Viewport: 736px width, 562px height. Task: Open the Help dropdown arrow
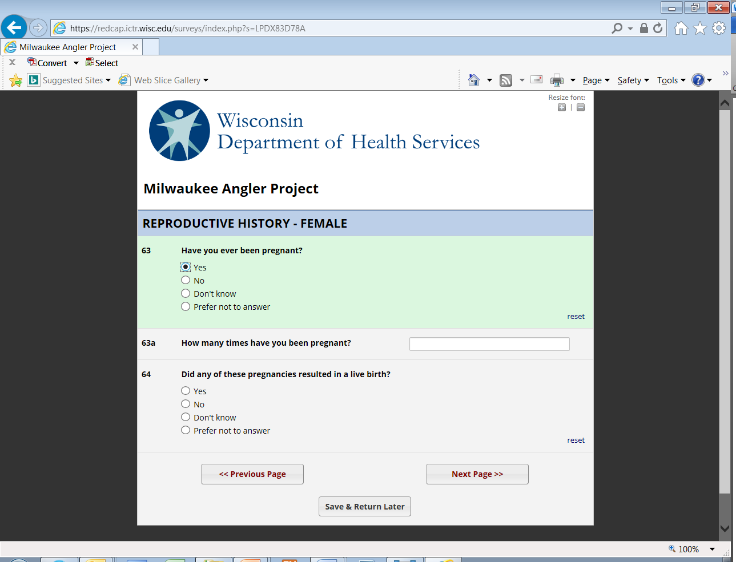pos(710,80)
